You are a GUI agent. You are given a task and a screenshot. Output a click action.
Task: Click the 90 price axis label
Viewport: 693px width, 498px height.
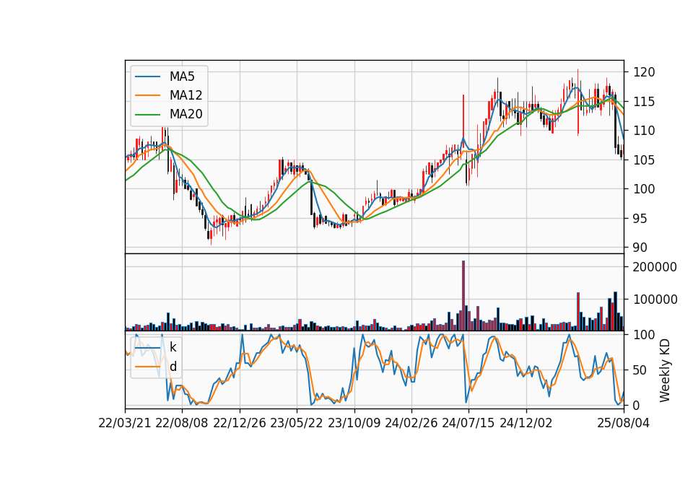(640, 248)
